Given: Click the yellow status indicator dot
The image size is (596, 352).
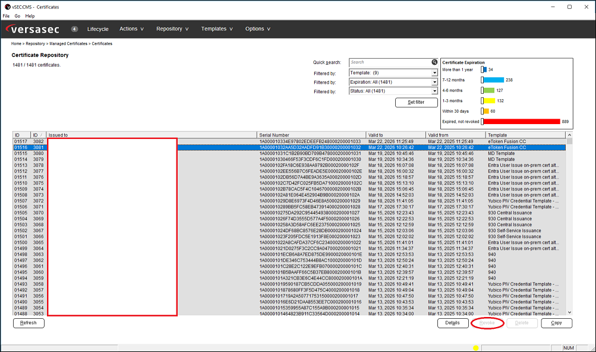Looking at the screenshot, I should pyautogui.click(x=475, y=348).
